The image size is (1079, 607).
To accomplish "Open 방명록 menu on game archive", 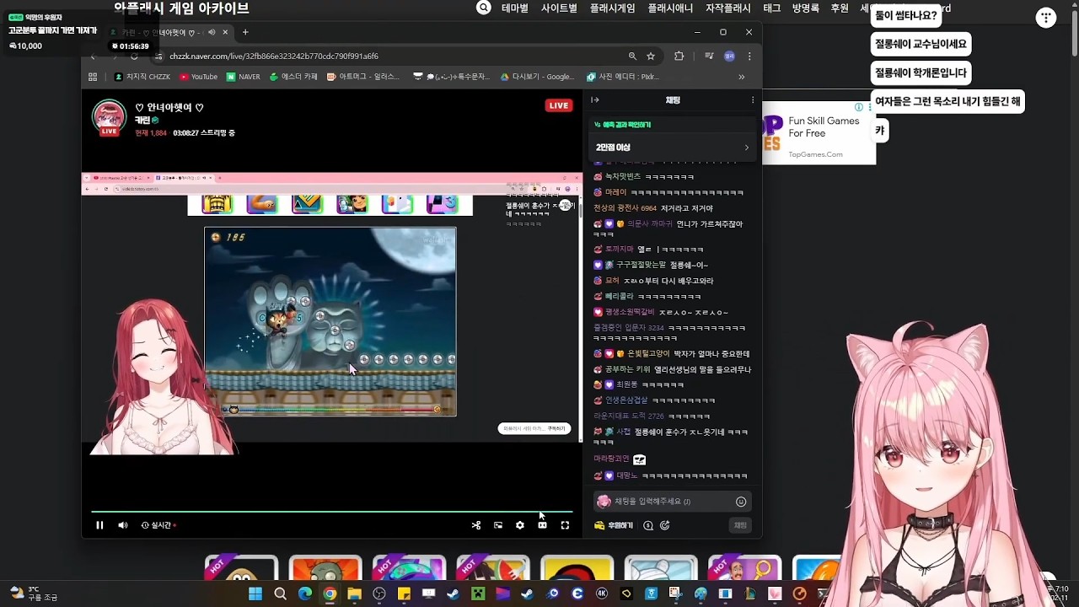I will (x=806, y=8).
